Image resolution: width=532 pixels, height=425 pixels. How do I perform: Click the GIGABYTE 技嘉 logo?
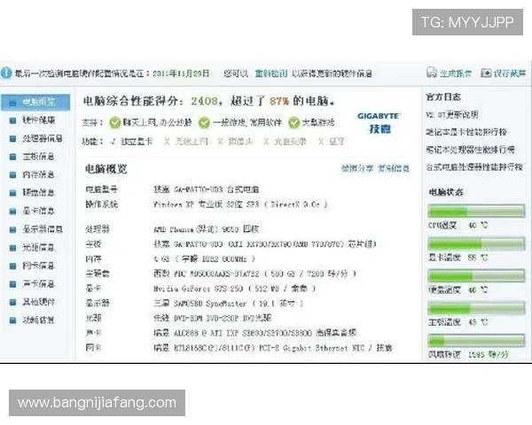[x=379, y=123]
